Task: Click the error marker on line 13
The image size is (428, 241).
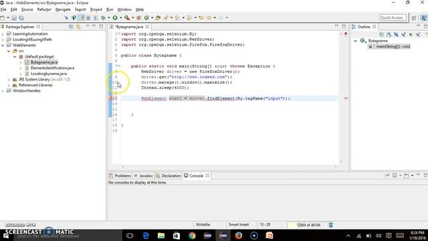Action: [x=110, y=98]
